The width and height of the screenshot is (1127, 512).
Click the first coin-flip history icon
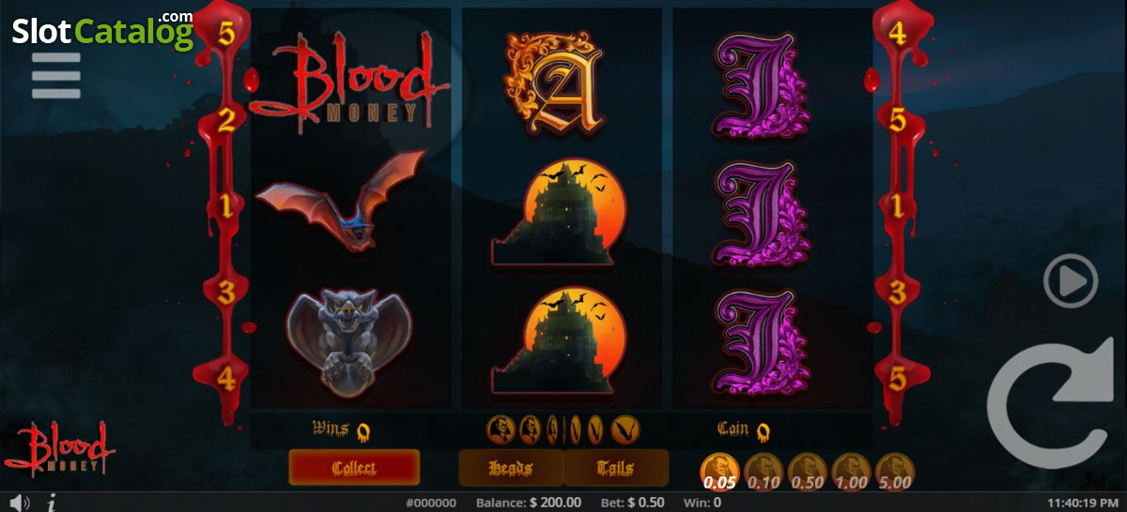pos(501,430)
